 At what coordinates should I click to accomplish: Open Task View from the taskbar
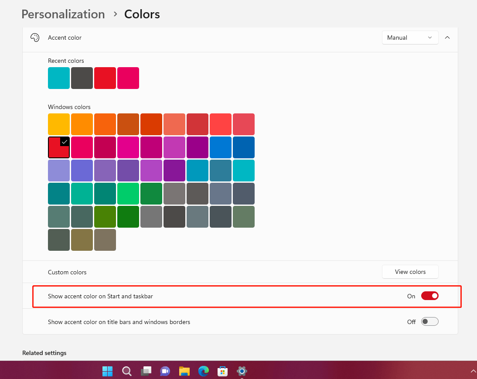pyautogui.click(x=146, y=371)
